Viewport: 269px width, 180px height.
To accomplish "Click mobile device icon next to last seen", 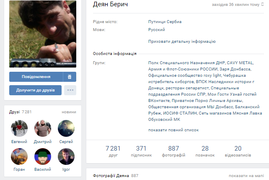I will pos(262,4).
